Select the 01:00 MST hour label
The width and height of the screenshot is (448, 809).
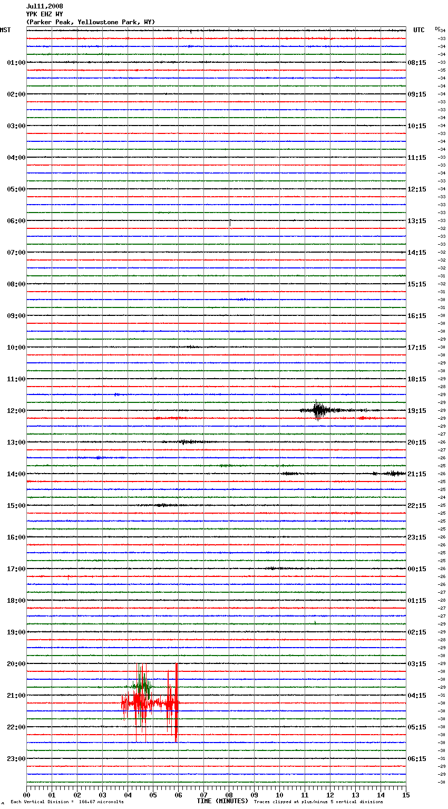16,63
